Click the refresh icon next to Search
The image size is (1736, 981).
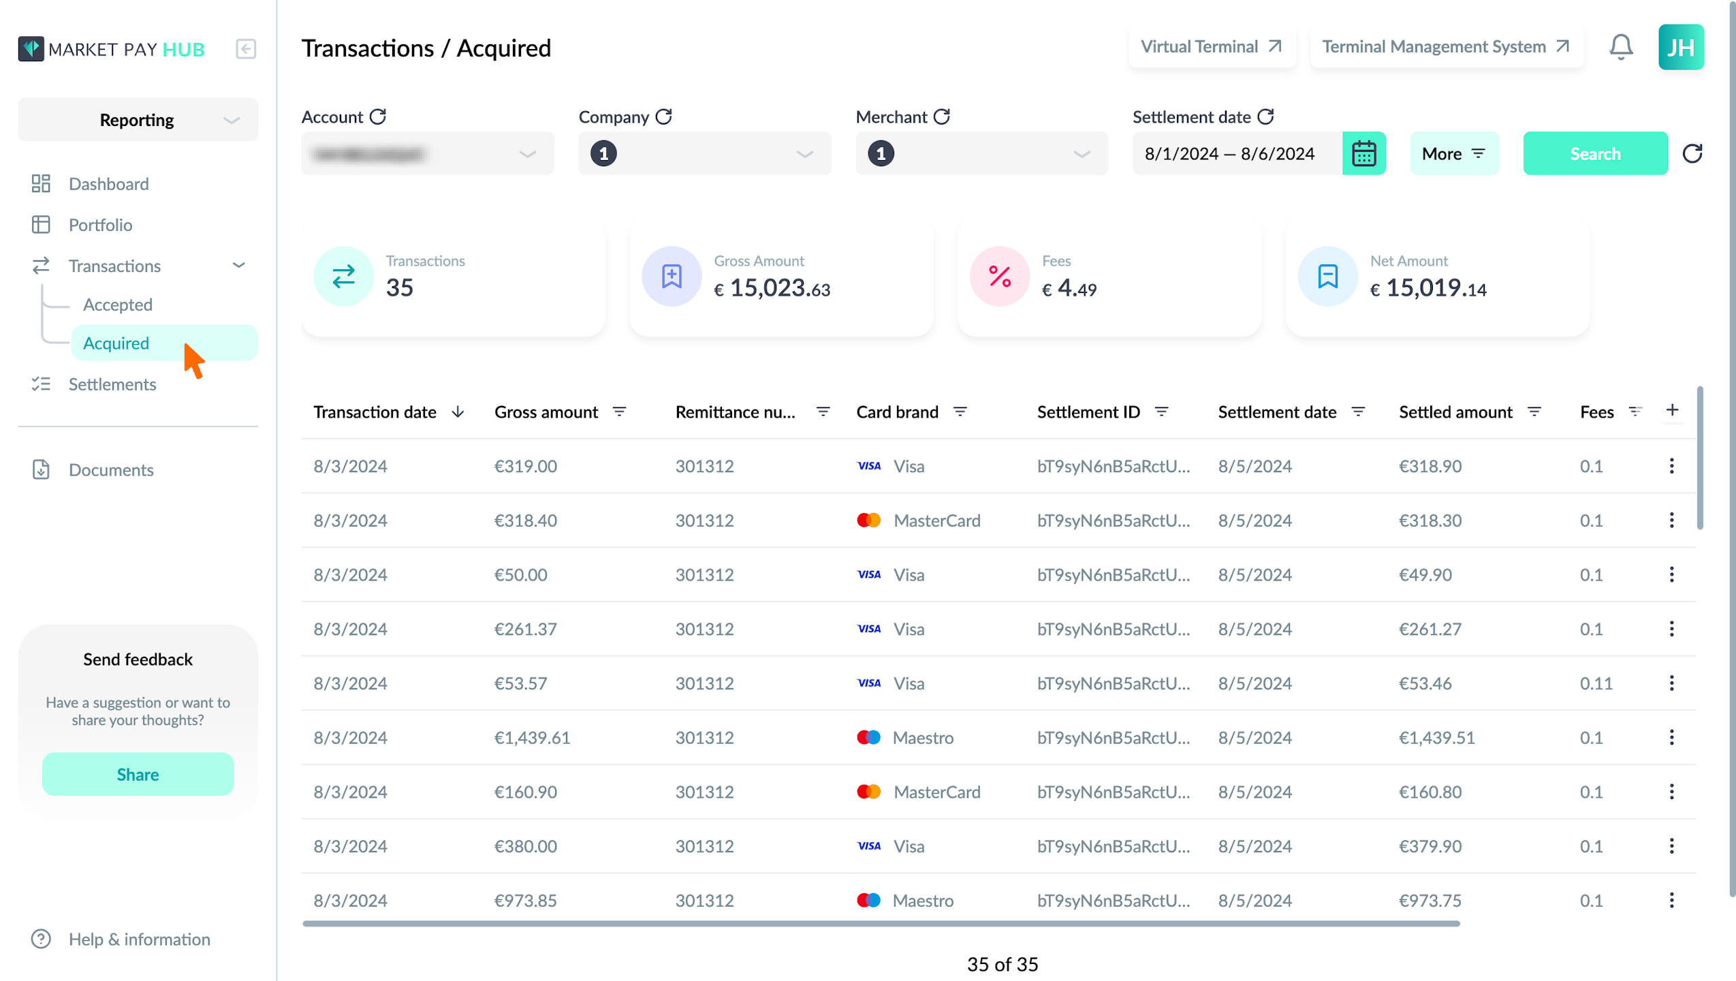[x=1692, y=153]
